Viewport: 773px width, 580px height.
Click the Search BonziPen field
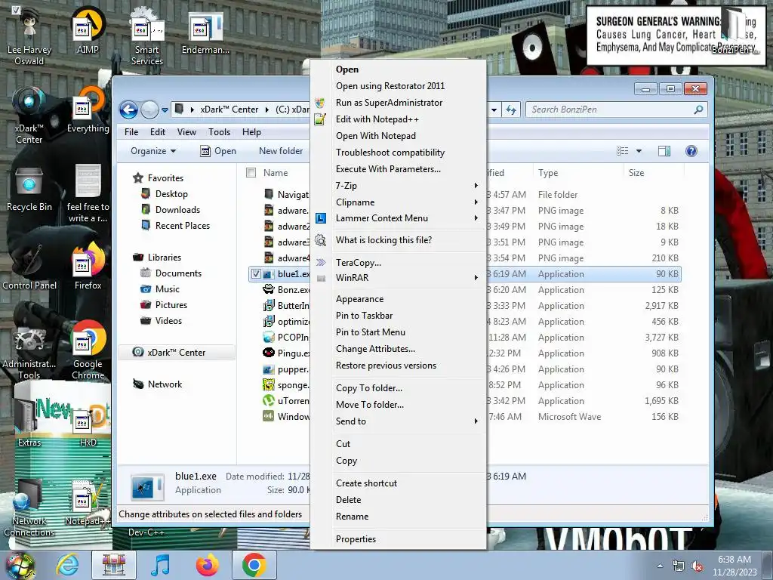(x=616, y=110)
